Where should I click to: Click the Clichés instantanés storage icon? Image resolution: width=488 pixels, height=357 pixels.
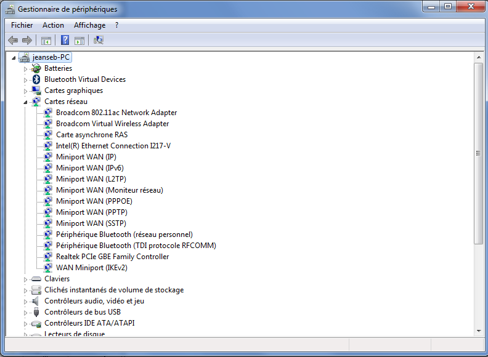pos(36,290)
